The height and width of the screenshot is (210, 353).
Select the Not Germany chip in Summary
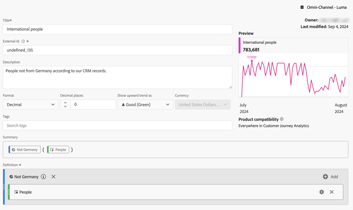24,150
